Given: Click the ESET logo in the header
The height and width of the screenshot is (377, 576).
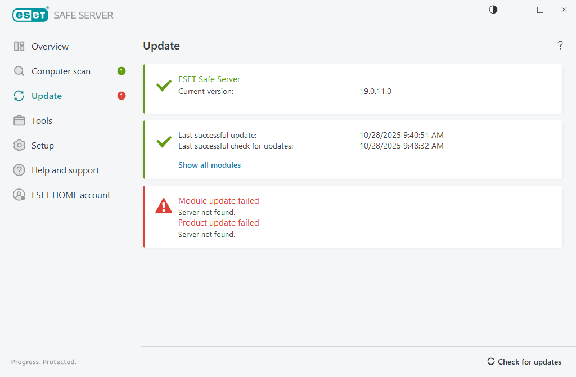Looking at the screenshot, I should click(x=30, y=15).
